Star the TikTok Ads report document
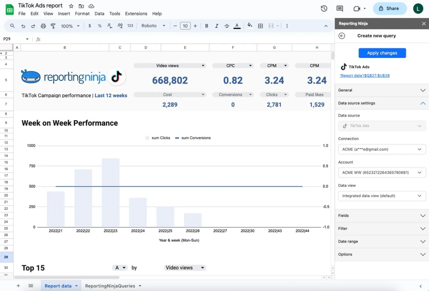Image resolution: width=429 pixels, height=291 pixels. [x=71, y=6]
